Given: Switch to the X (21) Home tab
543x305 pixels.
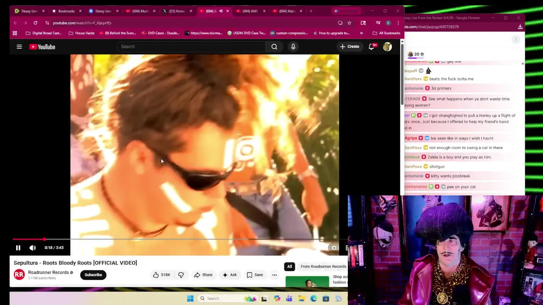Looking at the screenshot, I should [177, 11].
